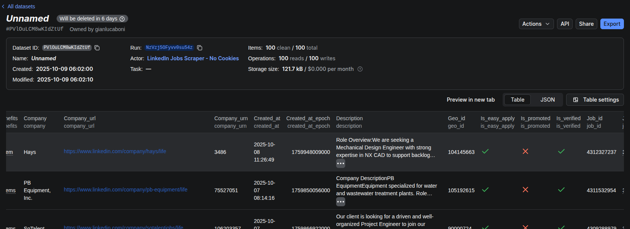This screenshot has width=630, height=229.
Task: Click the PB Equipment is_verified checkmark
Action: pyautogui.click(x=561, y=190)
